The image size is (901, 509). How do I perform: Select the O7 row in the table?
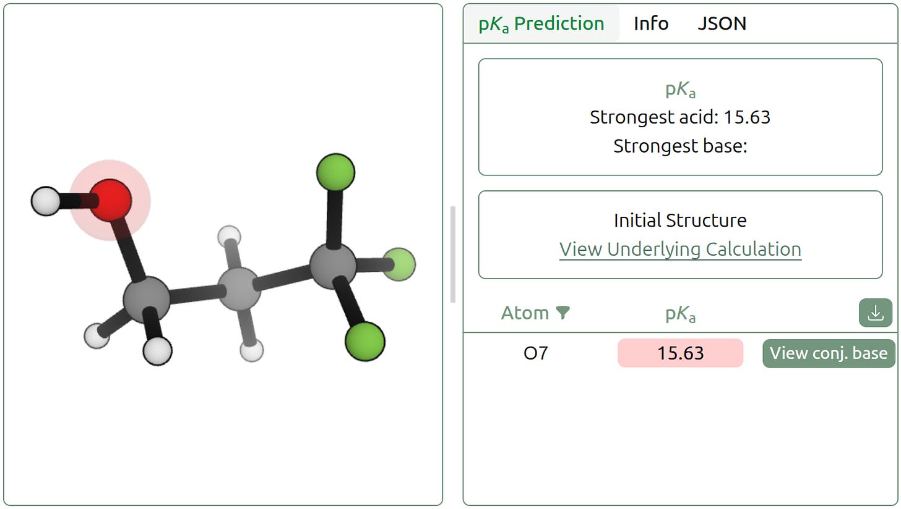tap(536, 353)
